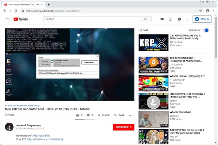Click the SAVE button
Image resolution: width=218 pixels, height=145 pixels.
(x=119, y=115)
